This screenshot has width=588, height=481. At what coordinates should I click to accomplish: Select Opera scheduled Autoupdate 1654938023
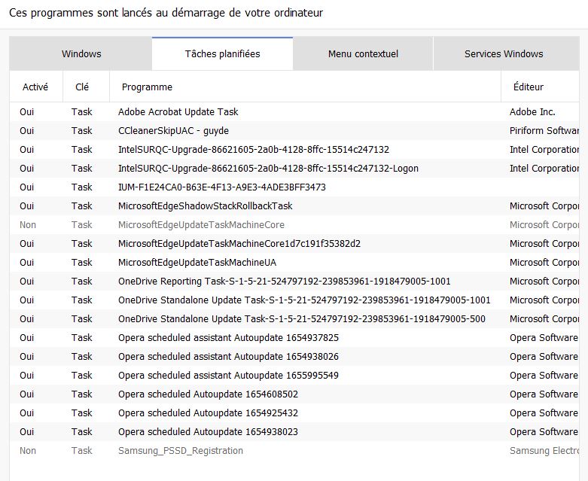294,431
